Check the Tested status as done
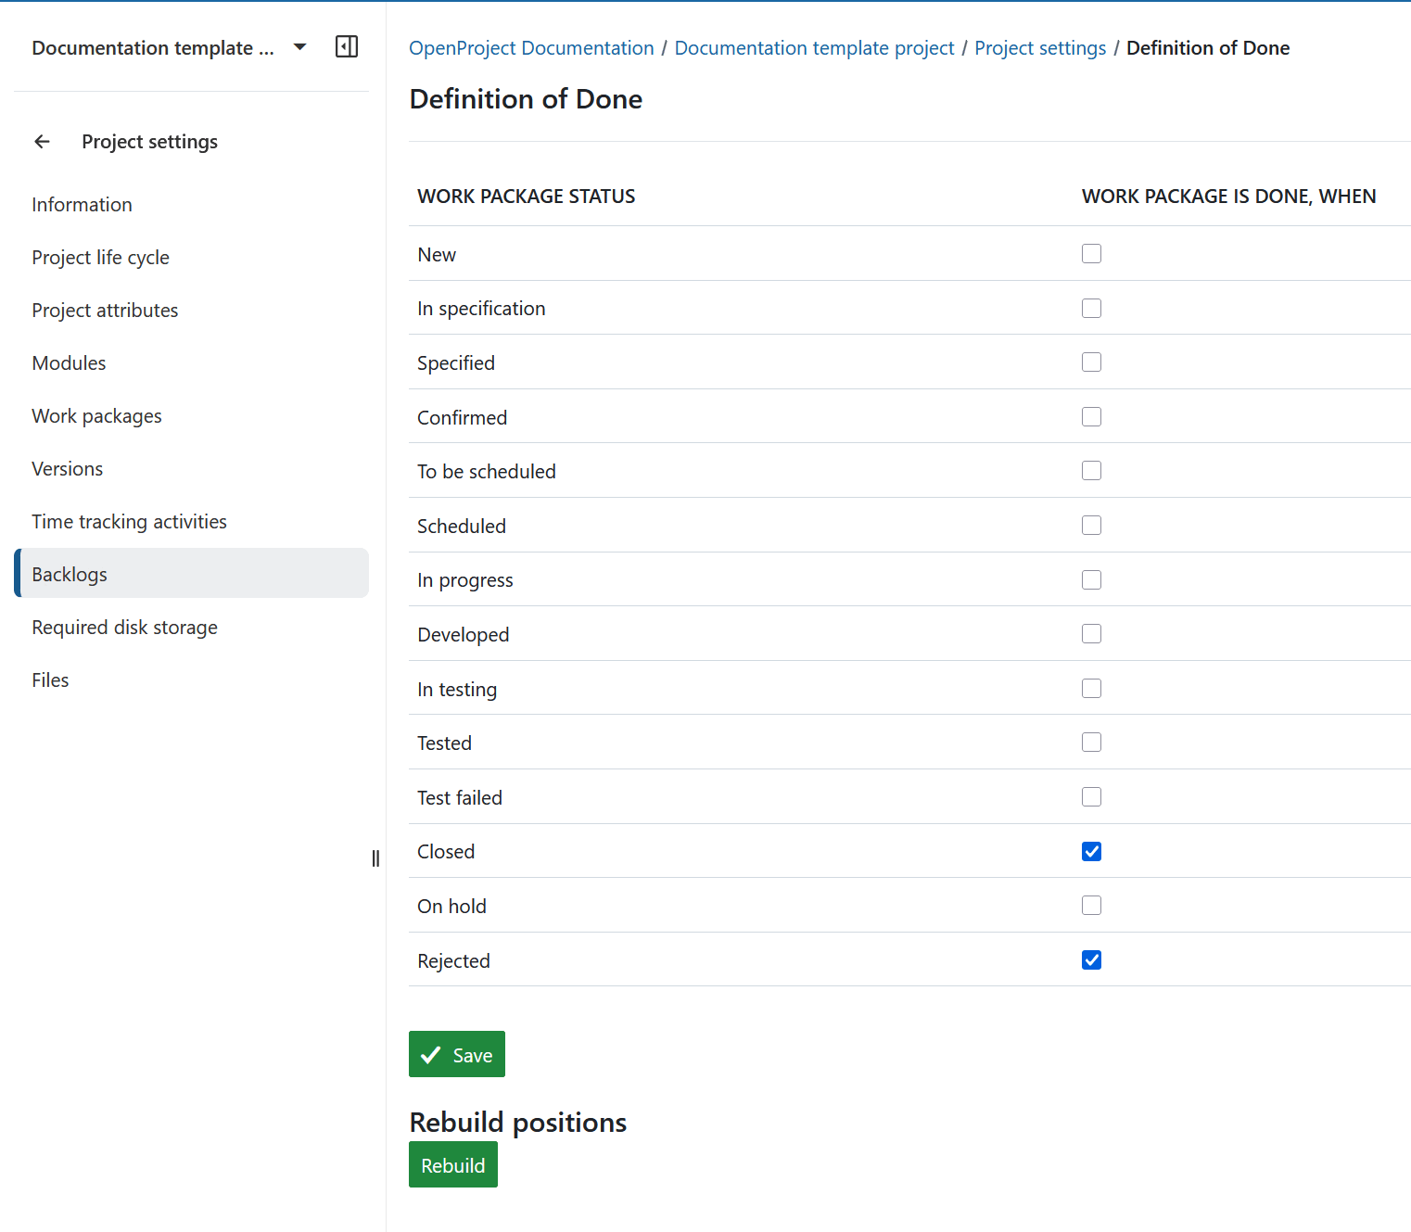This screenshot has height=1232, width=1411. pos(1091,742)
